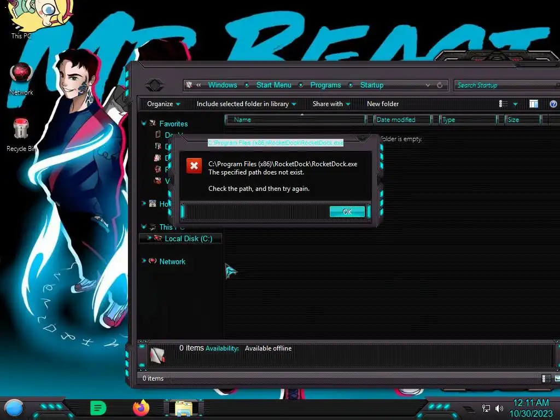Click the error dialog title path text
This screenshot has height=420, width=560.
[276, 143]
